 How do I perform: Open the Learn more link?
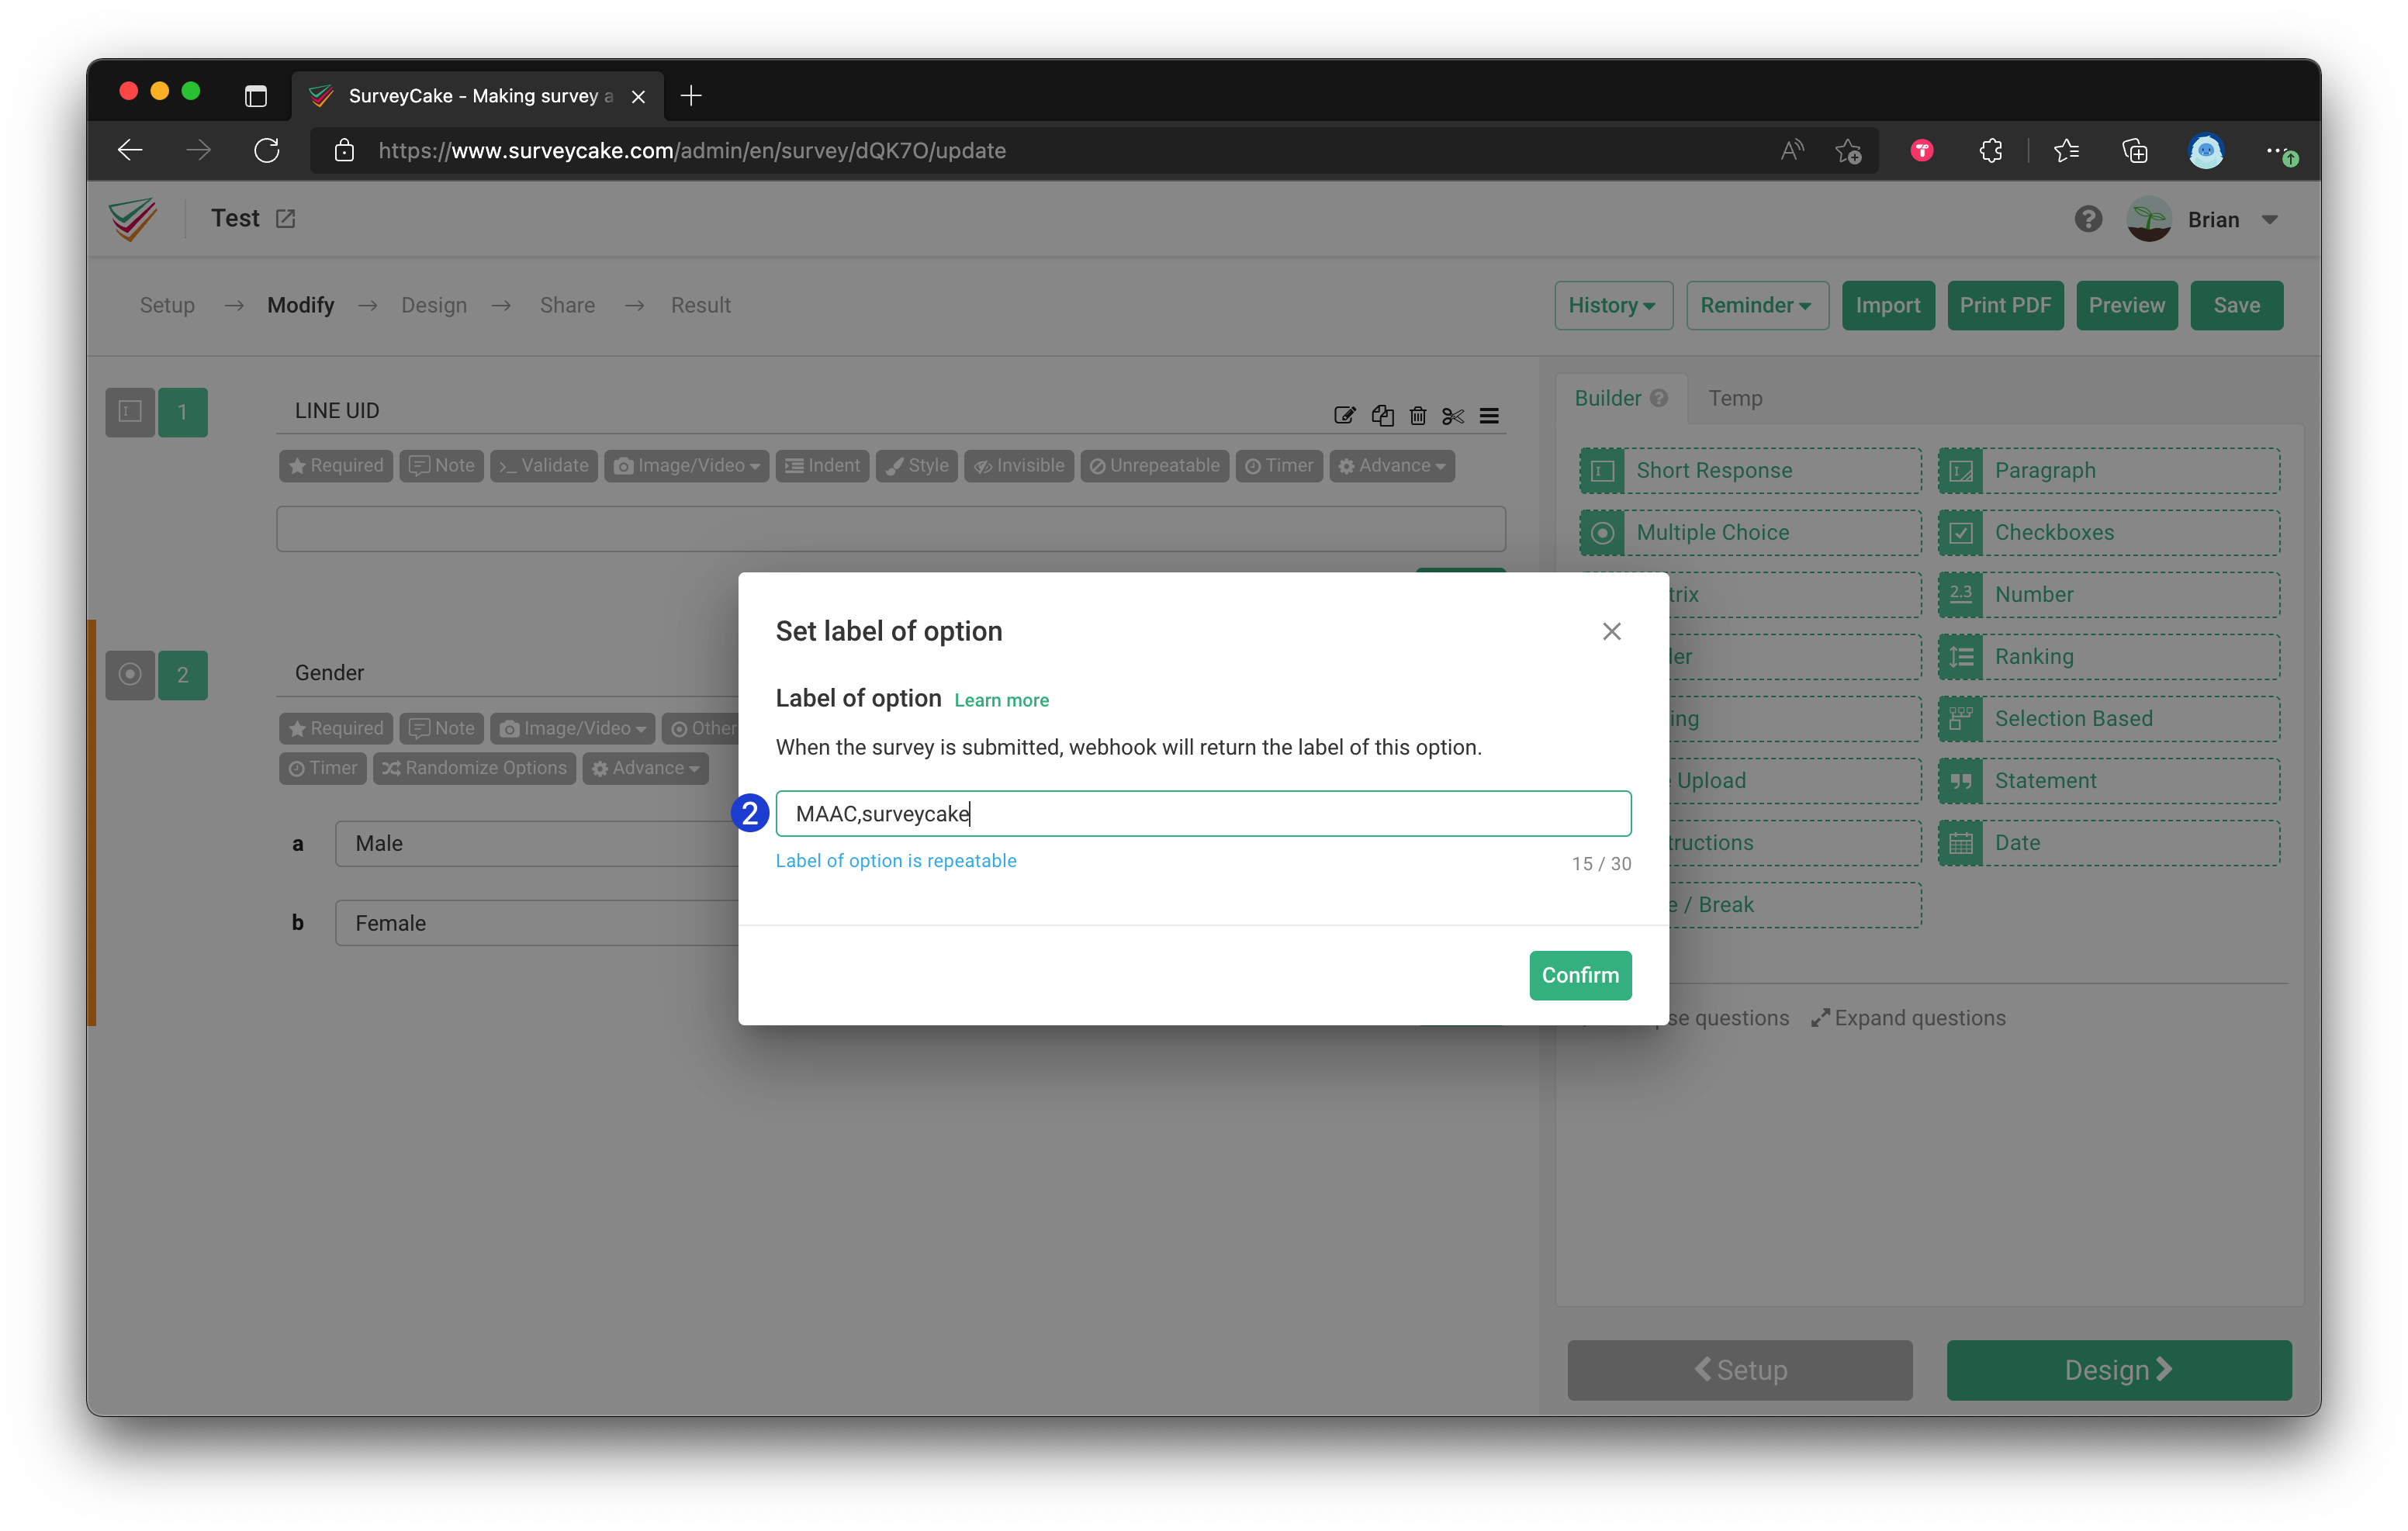pyautogui.click(x=1001, y=700)
